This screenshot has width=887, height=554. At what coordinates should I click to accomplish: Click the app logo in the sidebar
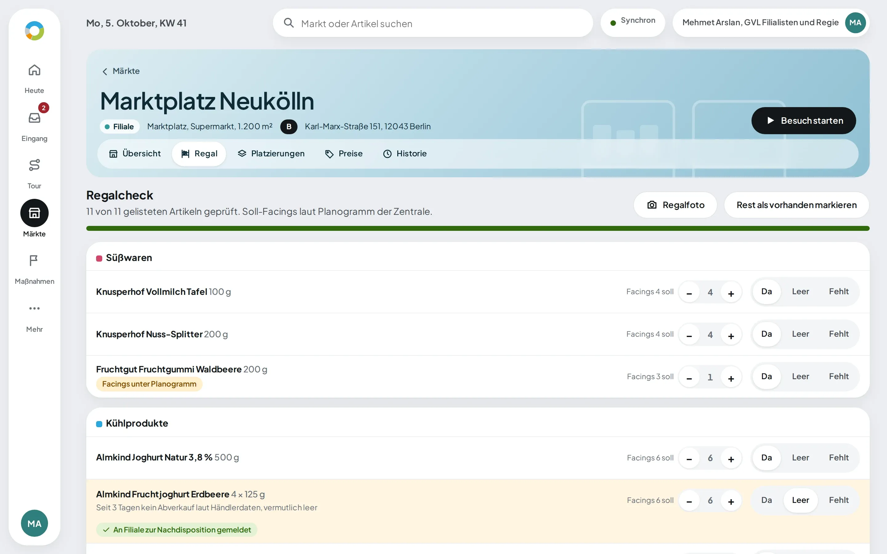[34, 31]
